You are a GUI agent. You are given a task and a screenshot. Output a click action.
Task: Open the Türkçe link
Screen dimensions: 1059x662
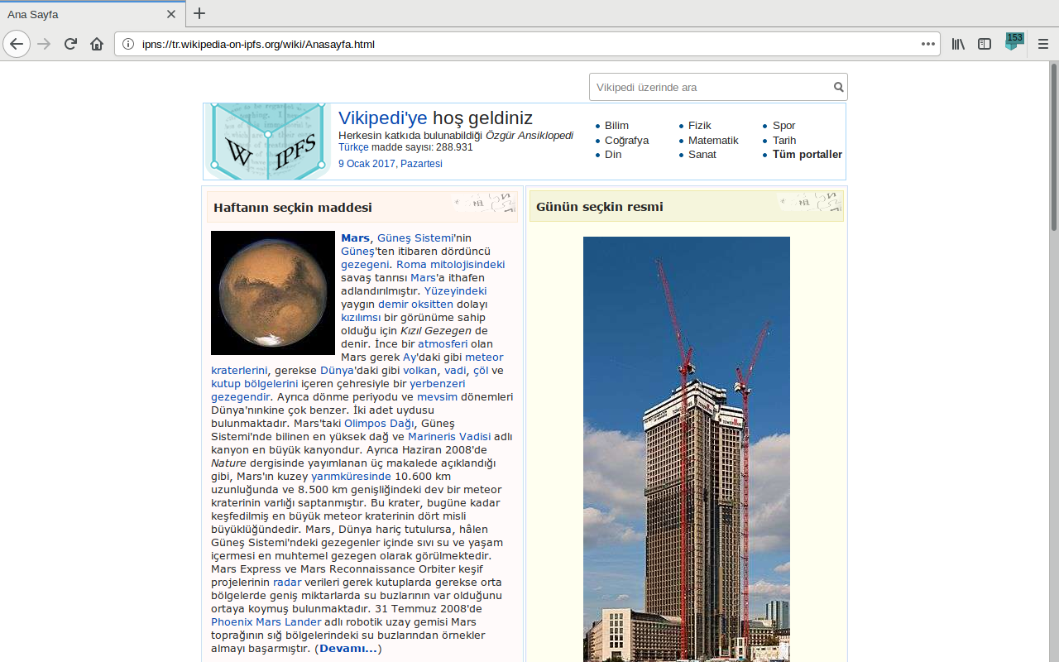click(x=353, y=147)
